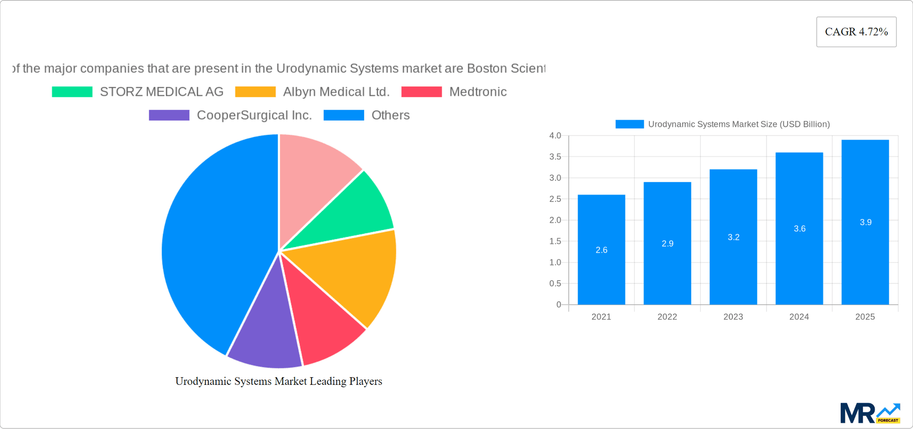Click the blue legend marker above the bar chart
This screenshot has height=429, width=913.
pyautogui.click(x=629, y=124)
